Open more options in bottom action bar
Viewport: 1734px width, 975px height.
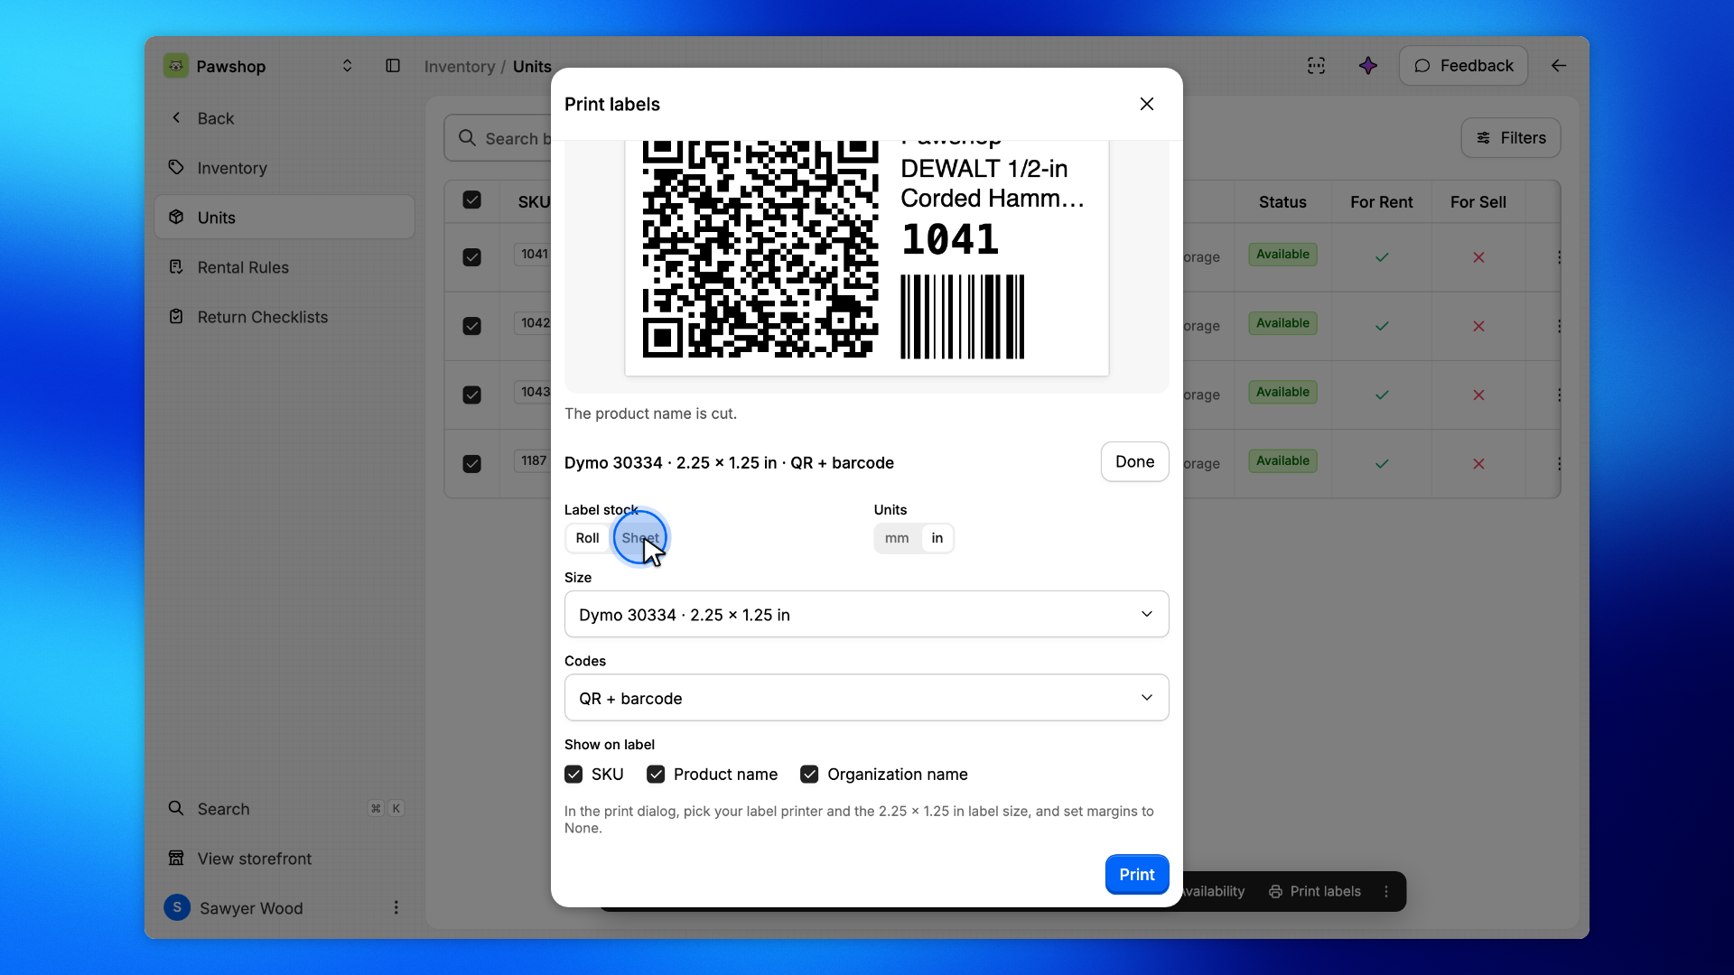[x=1386, y=891]
